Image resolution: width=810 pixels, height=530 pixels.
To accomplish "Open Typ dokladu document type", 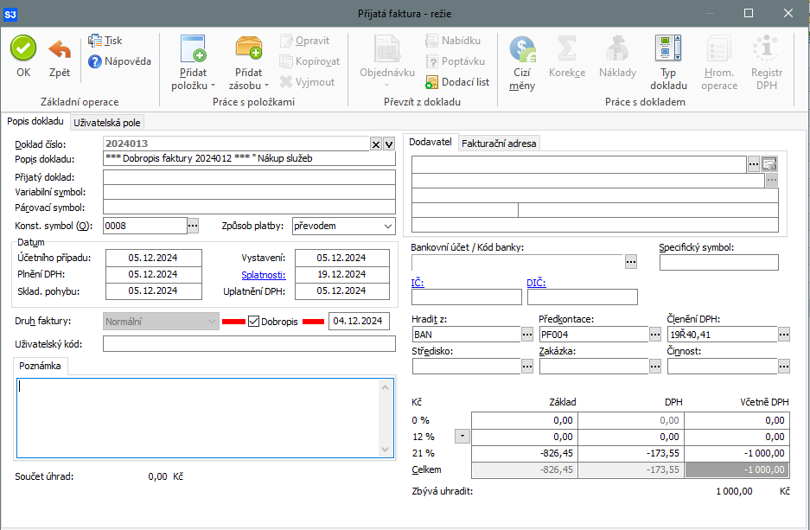I will [x=668, y=62].
